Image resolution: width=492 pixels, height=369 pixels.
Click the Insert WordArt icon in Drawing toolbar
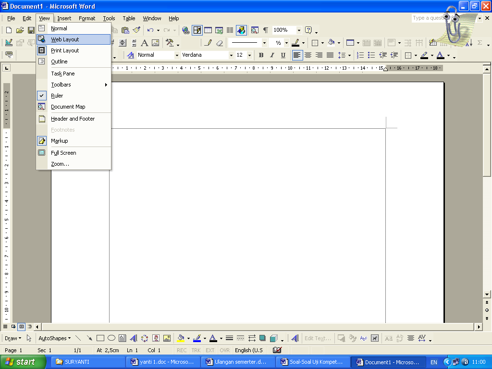tap(134, 338)
